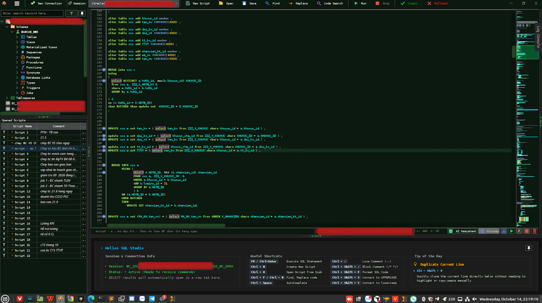The width and height of the screenshot is (542, 303).
Task: Save the current script
Action: click(249, 3)
